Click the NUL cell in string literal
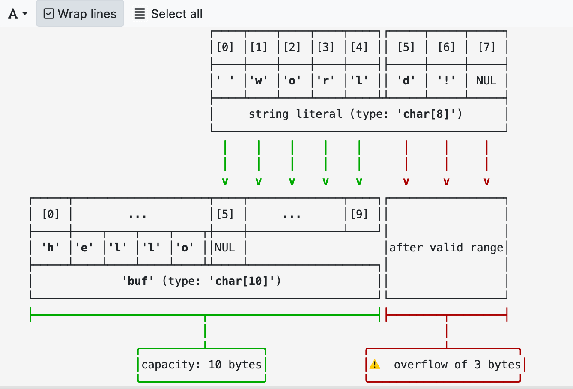 click(486, 81)
